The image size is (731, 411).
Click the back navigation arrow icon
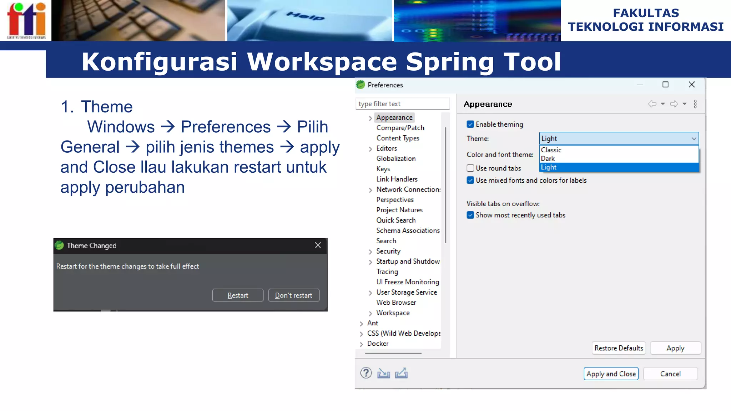652,104
